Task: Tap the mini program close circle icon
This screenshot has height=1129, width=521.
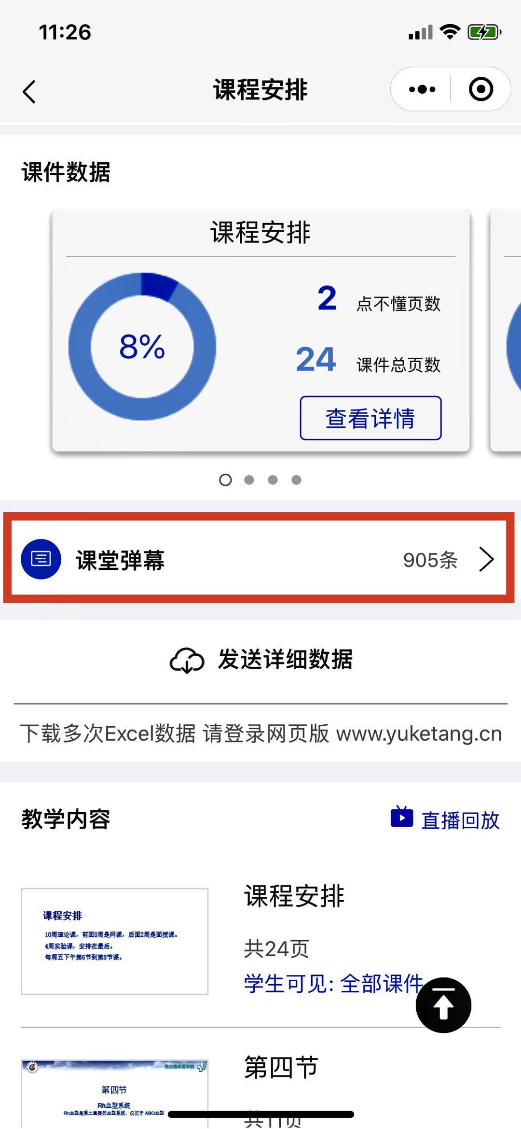Action: (x=481, y=89)
